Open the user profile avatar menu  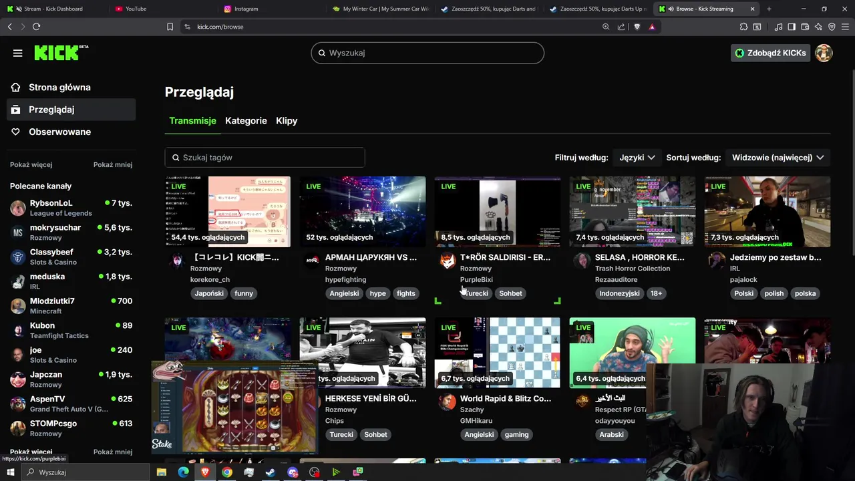[x=824, y=53]
